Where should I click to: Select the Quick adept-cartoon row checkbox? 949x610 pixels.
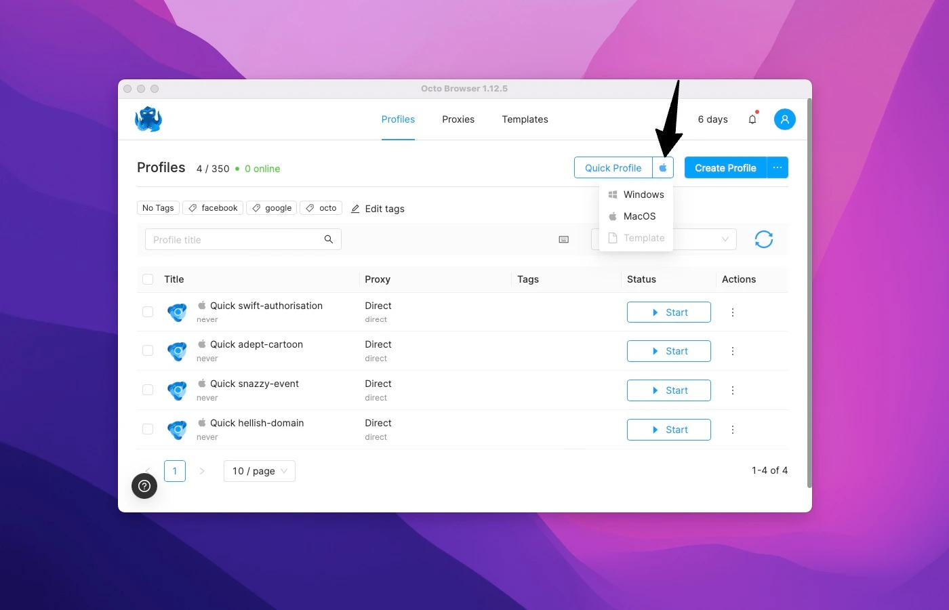pos(147,350)
